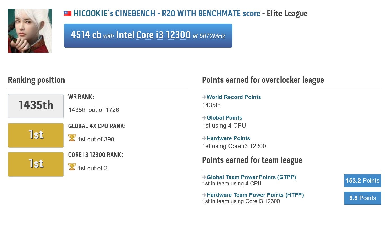This screenshot has width=389, height=226.
Task: Open the Global Points link
Action: pos(224,118)
